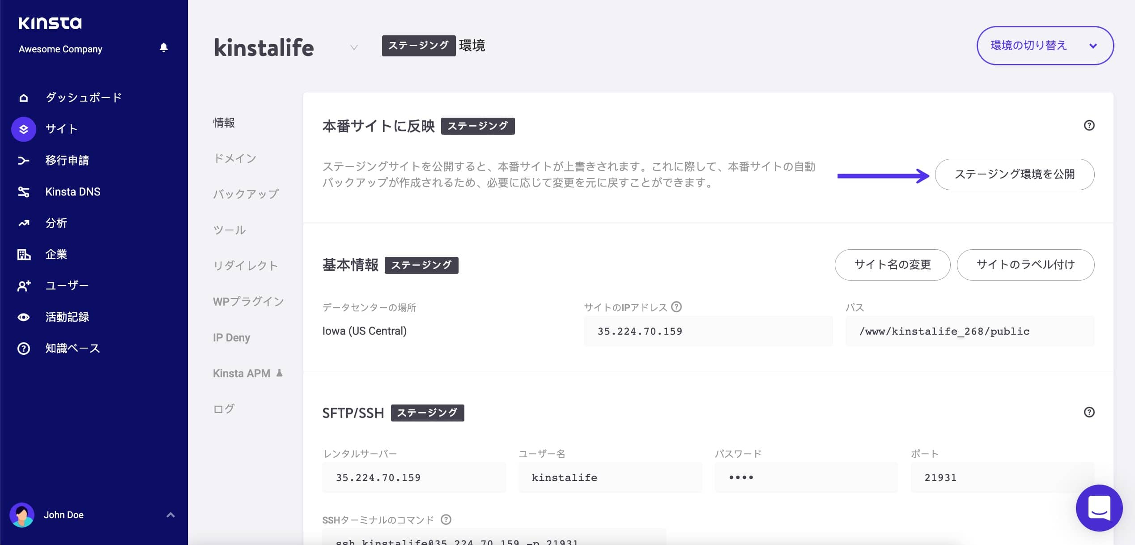
Task: Click the migration request arrow icon
Action: (24, 161)
